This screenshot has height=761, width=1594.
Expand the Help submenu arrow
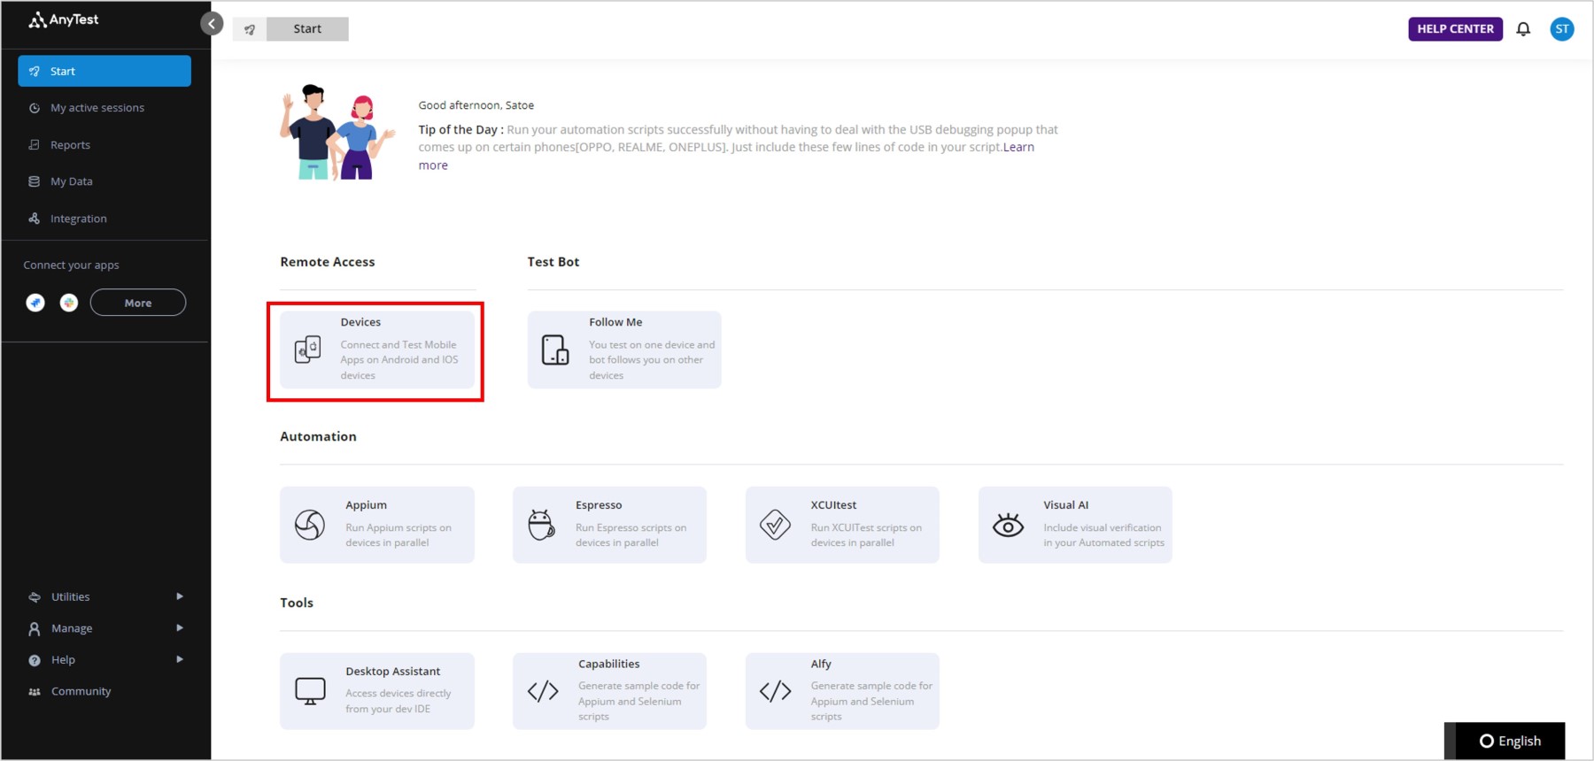180,659
